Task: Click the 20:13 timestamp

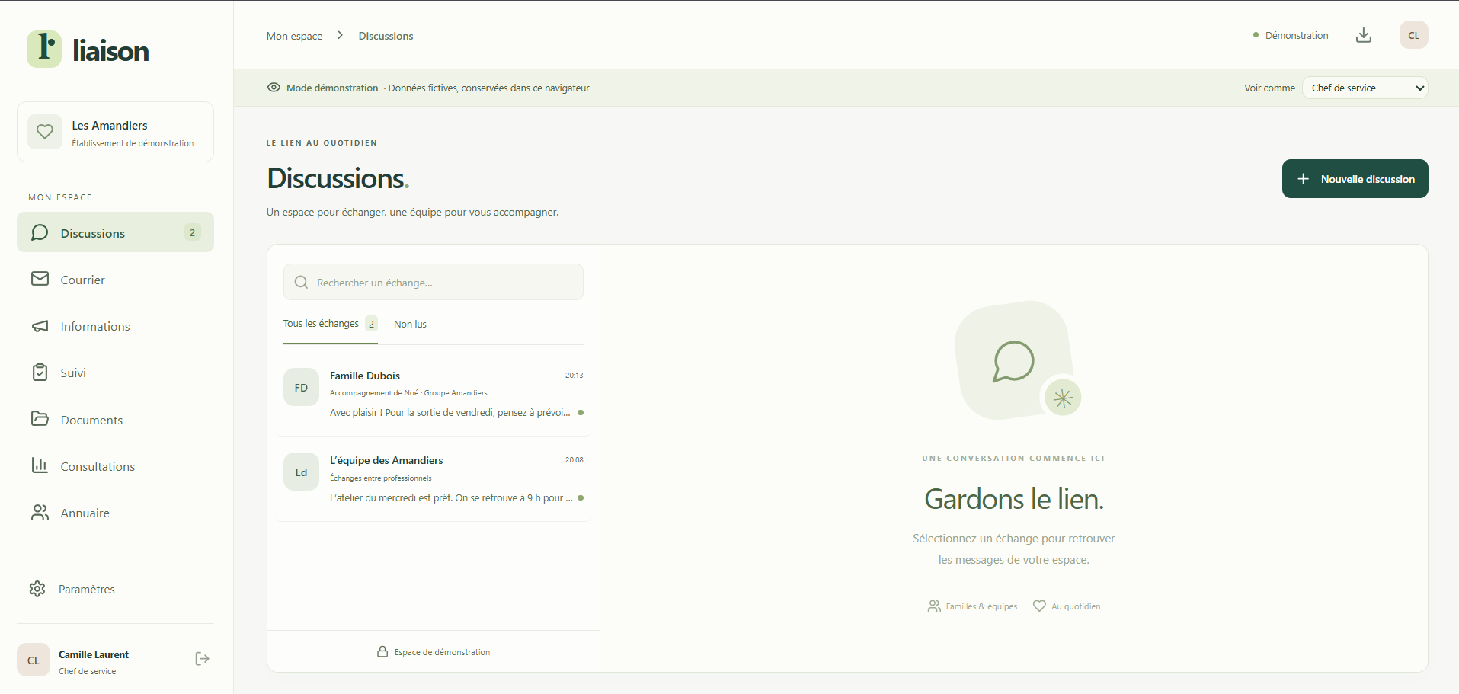Action: tap(574, 376)
